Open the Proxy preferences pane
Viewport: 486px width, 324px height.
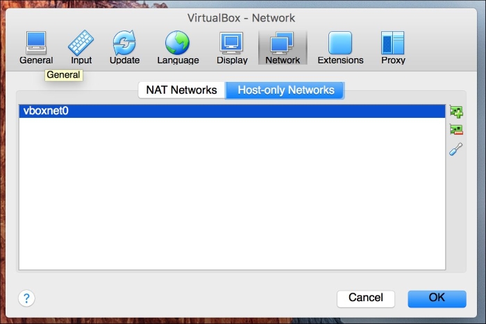point(393,48)
